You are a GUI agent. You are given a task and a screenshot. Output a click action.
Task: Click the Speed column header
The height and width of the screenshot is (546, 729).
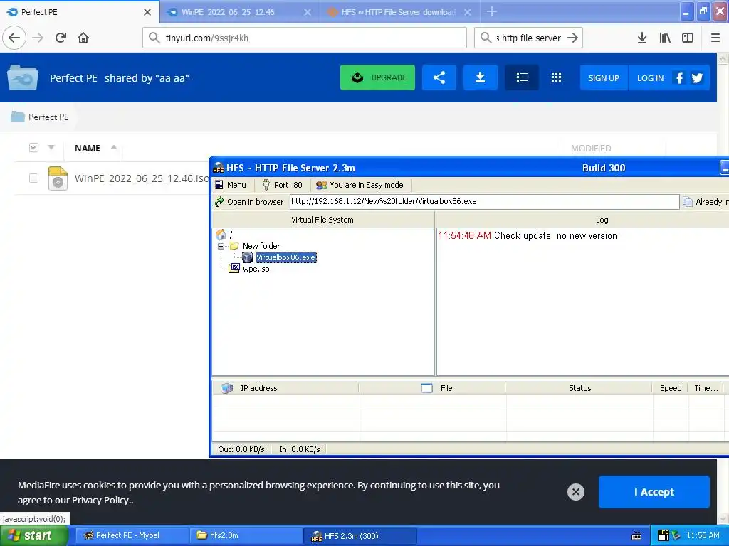(671, 388)
